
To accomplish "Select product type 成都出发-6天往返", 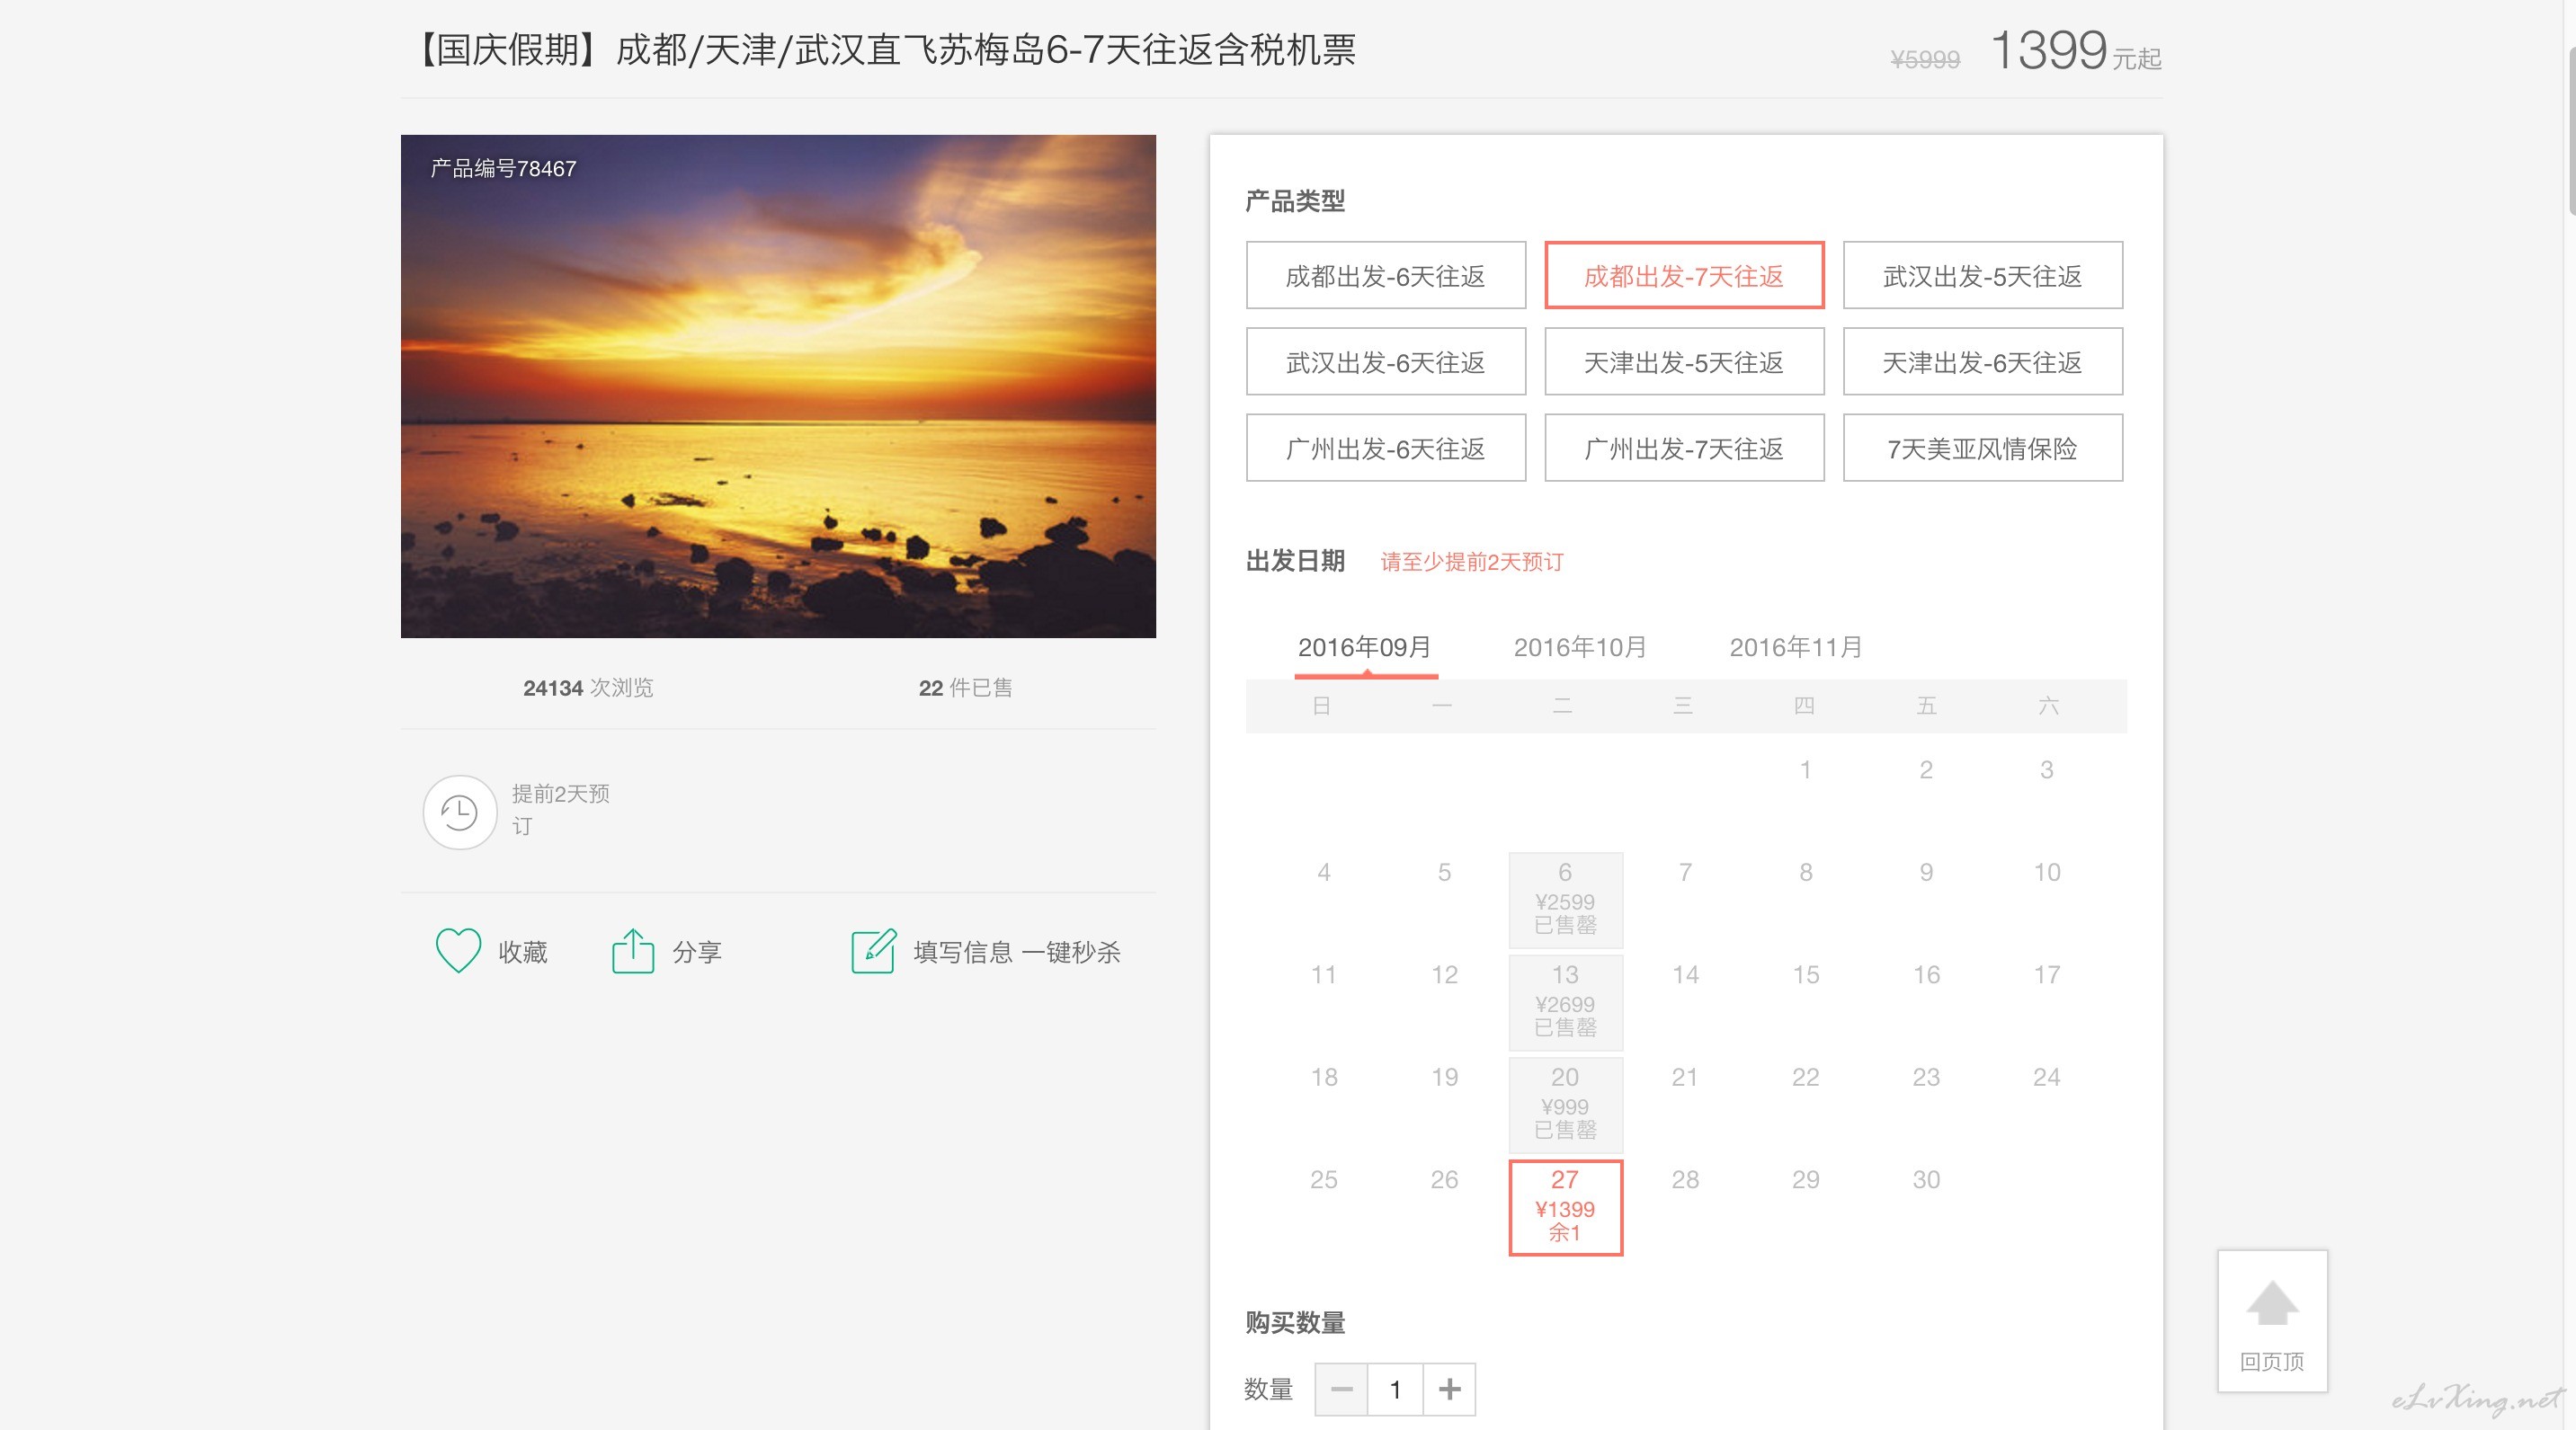I will pyautogui.click(x=1385, y=276).
